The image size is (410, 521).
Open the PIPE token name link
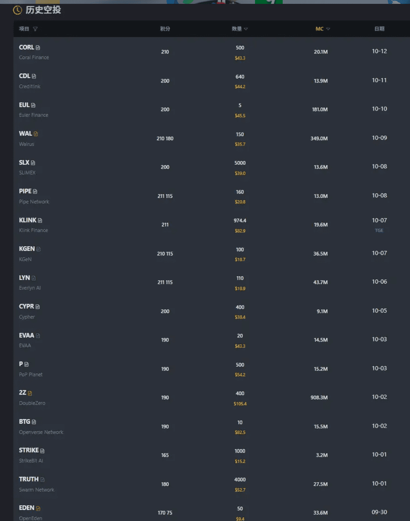[25, 191]
